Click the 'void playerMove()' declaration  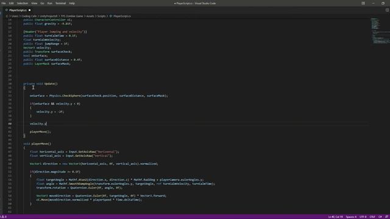point(37,144)
